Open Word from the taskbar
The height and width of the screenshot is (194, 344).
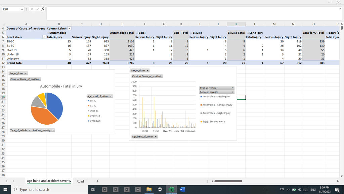pyautogui.click(x=182, y=189)
